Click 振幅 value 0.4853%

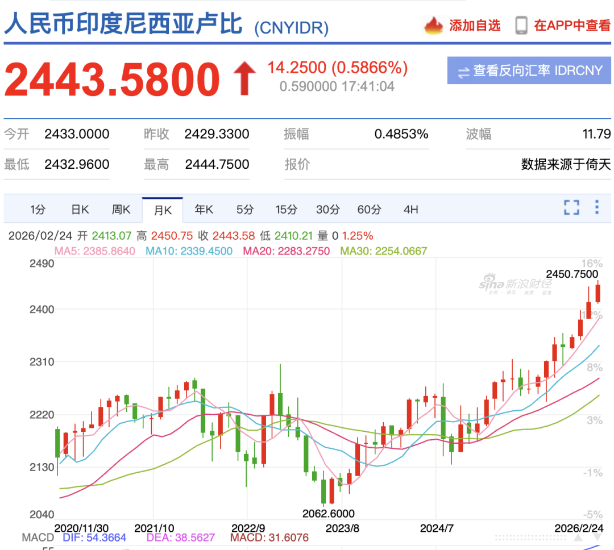pos(401,134)
